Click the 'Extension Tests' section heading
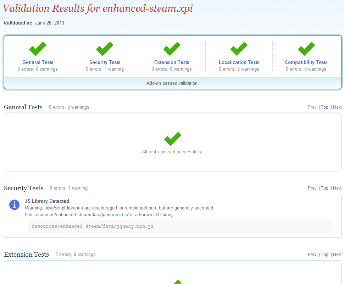The width and height of the screenshot is (344, 284). click(x=26, y=254)
